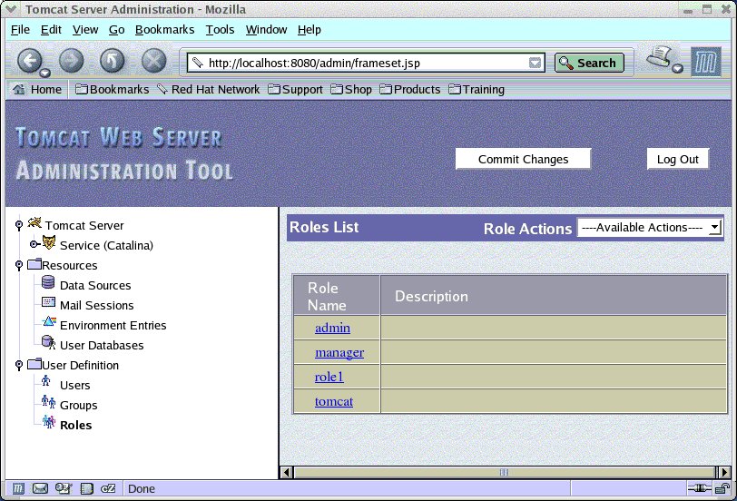Collapse the Resources tree node

(19, 266)
